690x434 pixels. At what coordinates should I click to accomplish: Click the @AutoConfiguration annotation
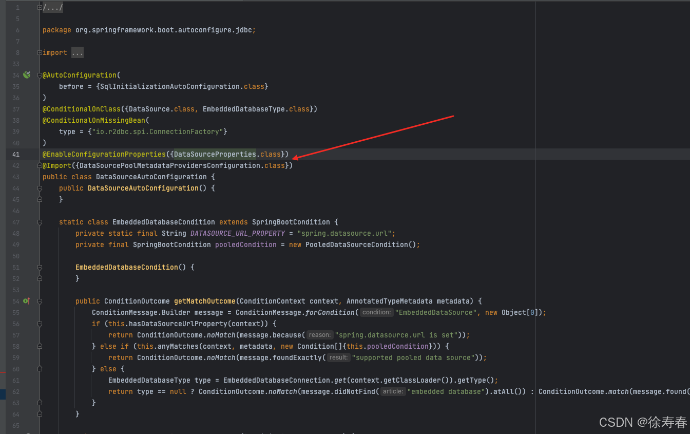80,75
